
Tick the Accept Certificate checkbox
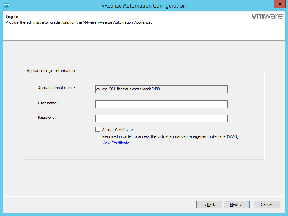tap(98, 130)
